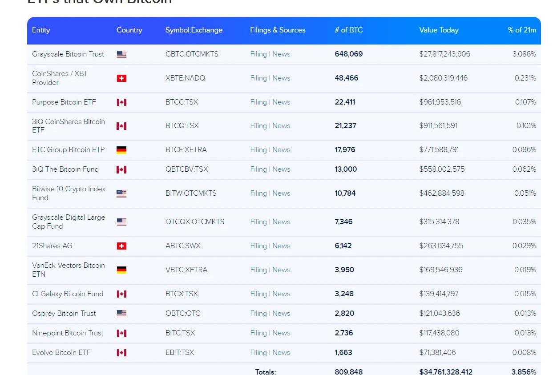Viewport: 553px width, 375px height.
Task: Click the Value Today column header
Action: (x=438, y=30)
